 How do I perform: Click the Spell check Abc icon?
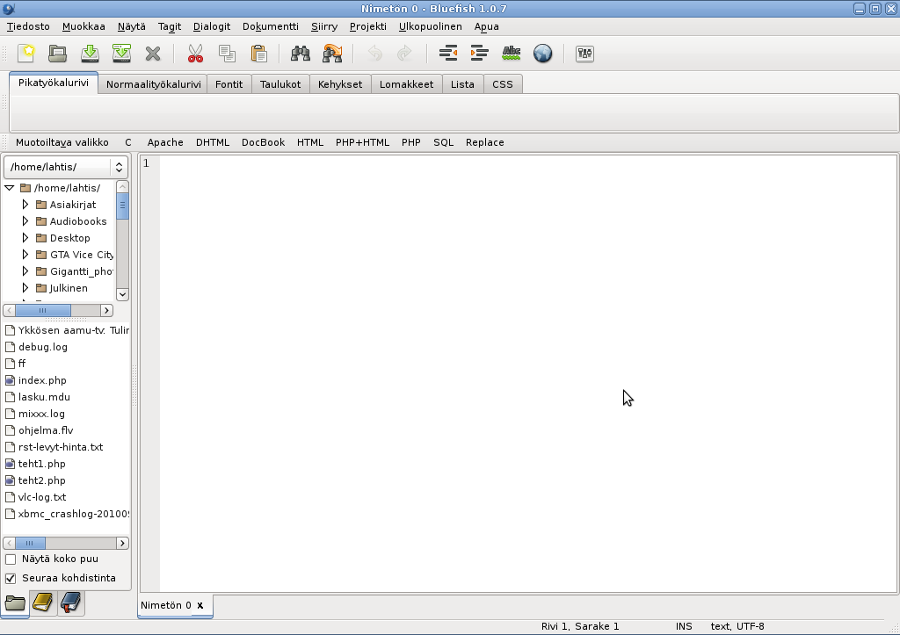pyautogui.click(x=512, y=54)
